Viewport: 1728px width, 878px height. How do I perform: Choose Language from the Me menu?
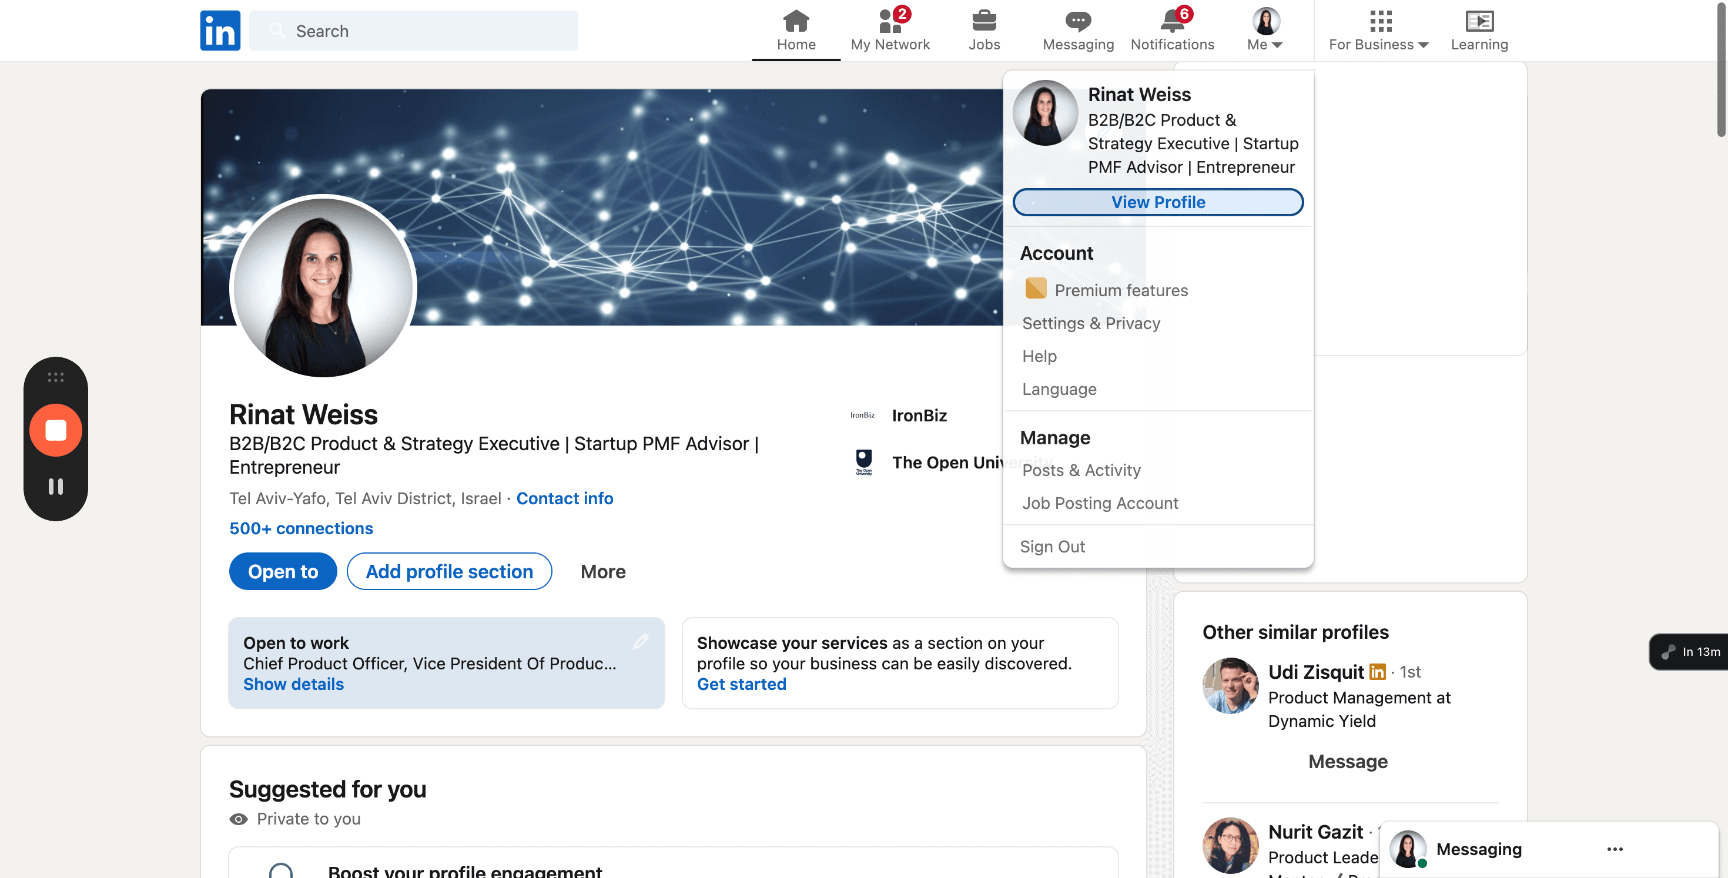point(1059,389)
